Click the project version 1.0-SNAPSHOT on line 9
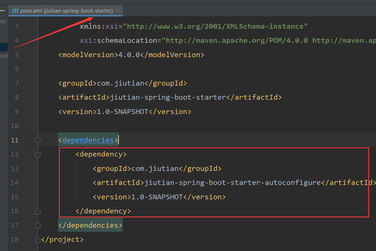376x251 pixels. [x=122, y=111]
